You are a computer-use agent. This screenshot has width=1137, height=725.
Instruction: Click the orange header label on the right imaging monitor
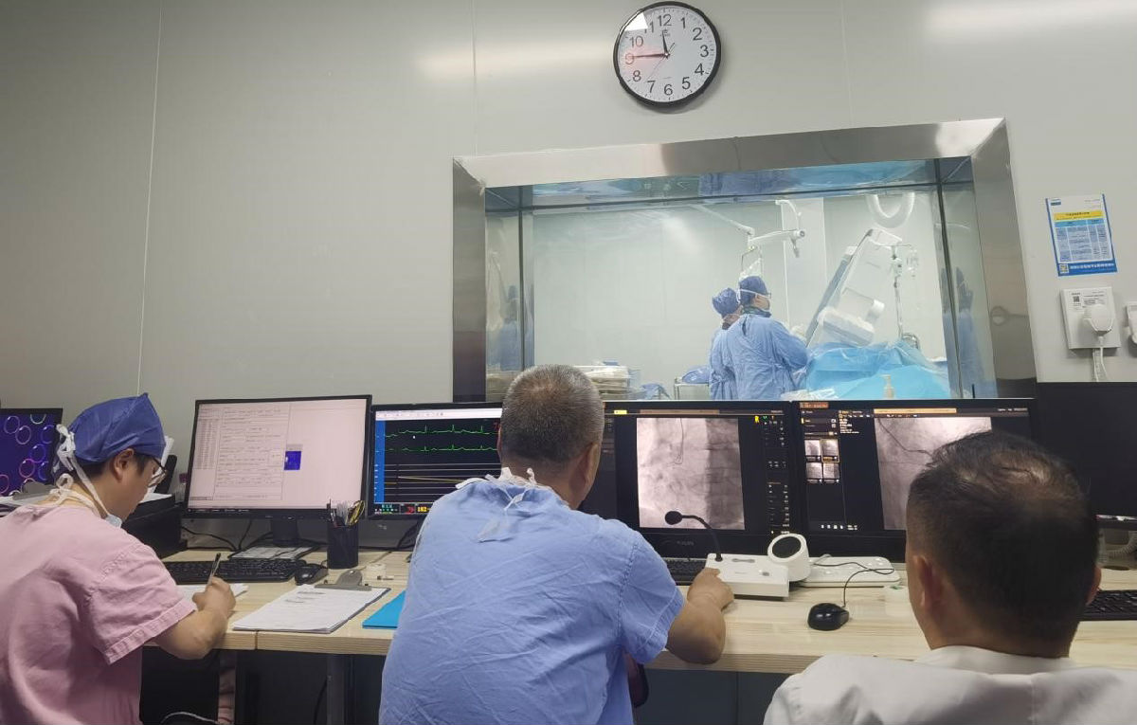tap(814, 406)
